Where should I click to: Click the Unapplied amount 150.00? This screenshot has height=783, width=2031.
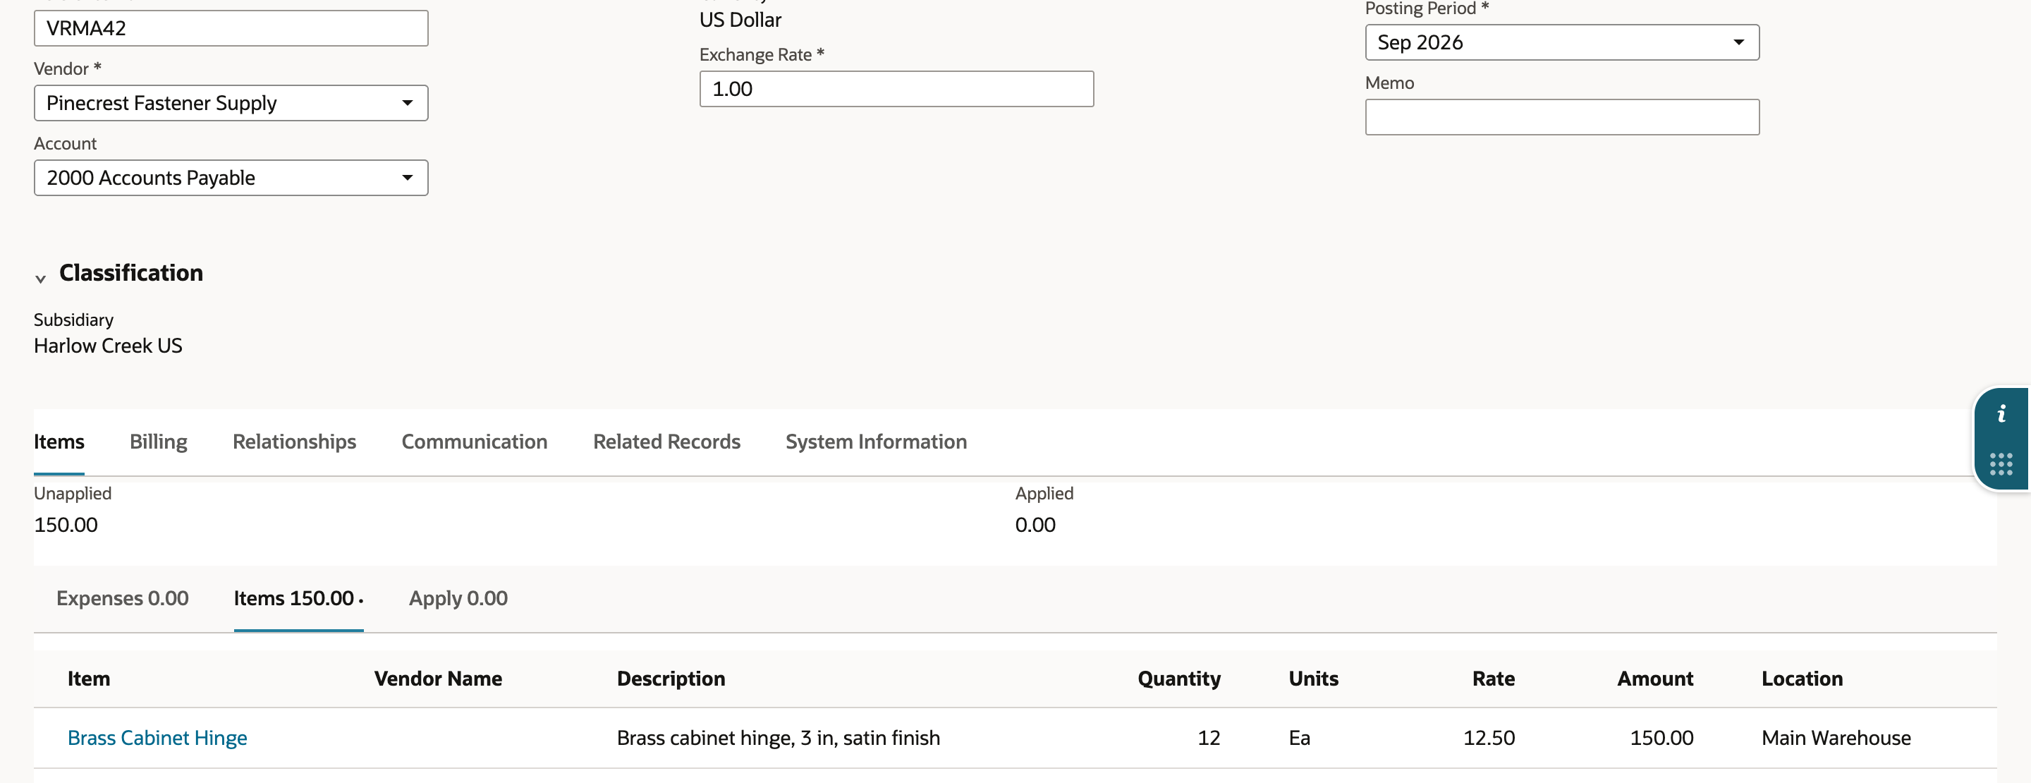coord(66,525)
